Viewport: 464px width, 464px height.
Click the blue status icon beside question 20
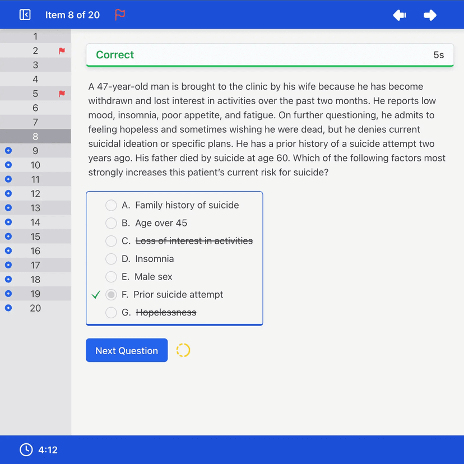tap(8, 308)
